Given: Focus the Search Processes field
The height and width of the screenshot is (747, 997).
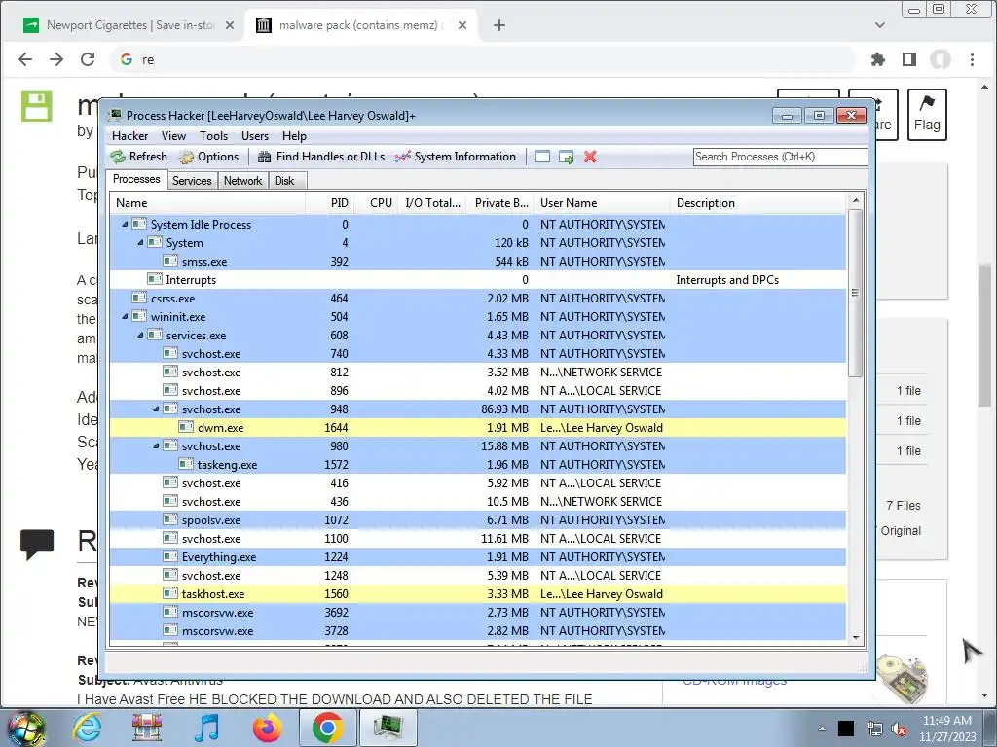Looking at the screenshot, I should tap(780, 157).
